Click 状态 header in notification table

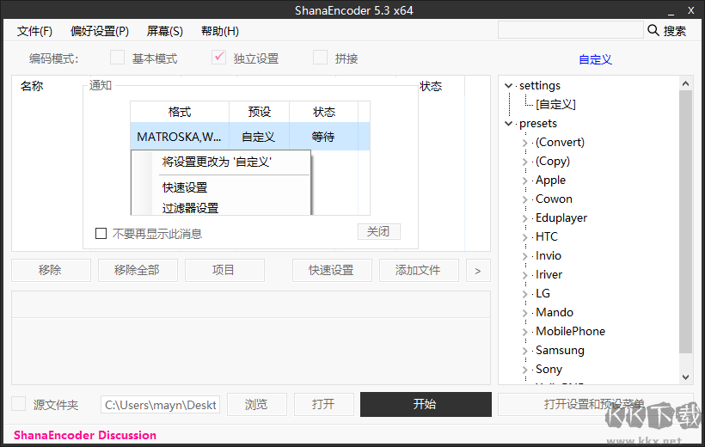324,112
